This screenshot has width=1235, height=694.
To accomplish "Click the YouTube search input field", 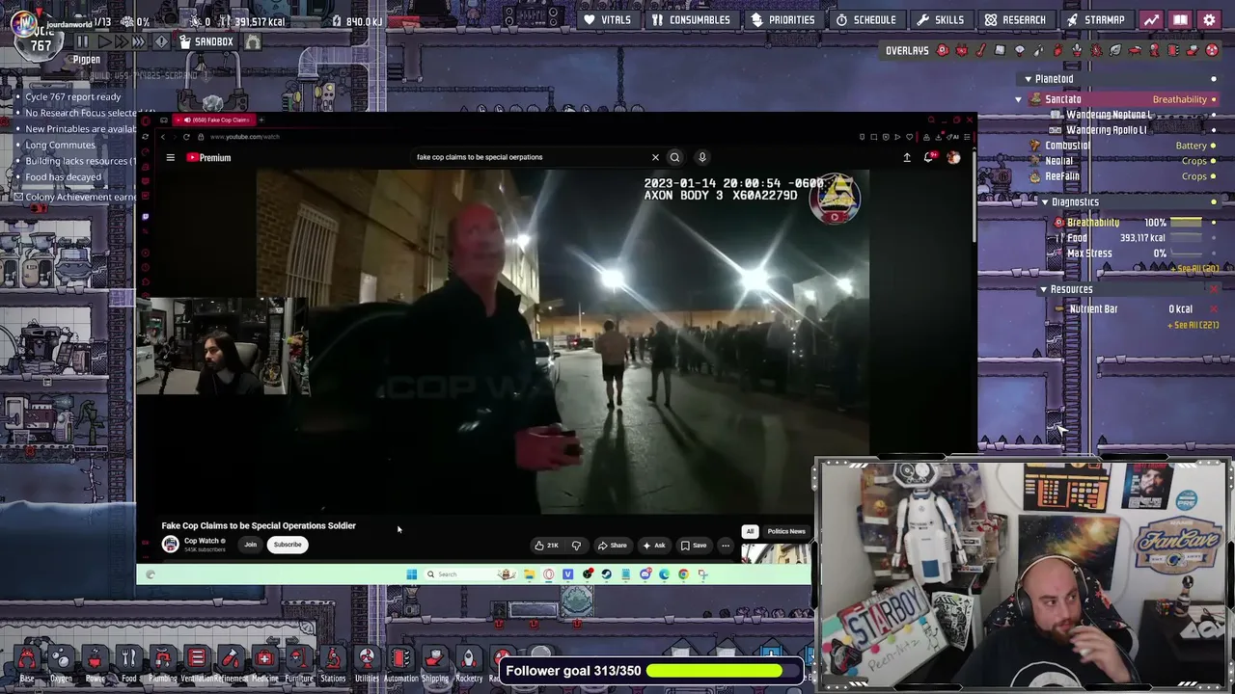I will [531, 157].
